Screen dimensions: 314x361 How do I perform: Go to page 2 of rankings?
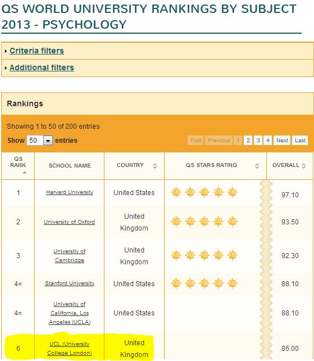[248, 140]
